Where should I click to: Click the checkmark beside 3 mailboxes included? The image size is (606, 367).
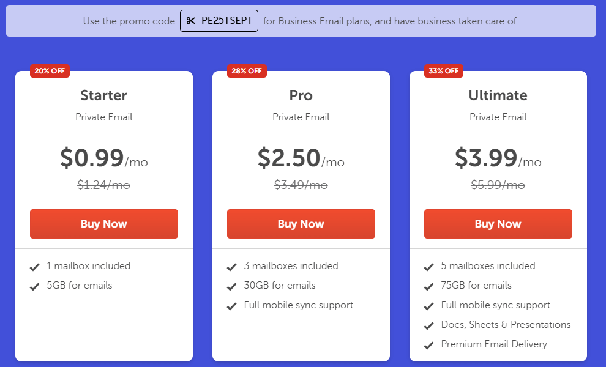coord(232,267)
